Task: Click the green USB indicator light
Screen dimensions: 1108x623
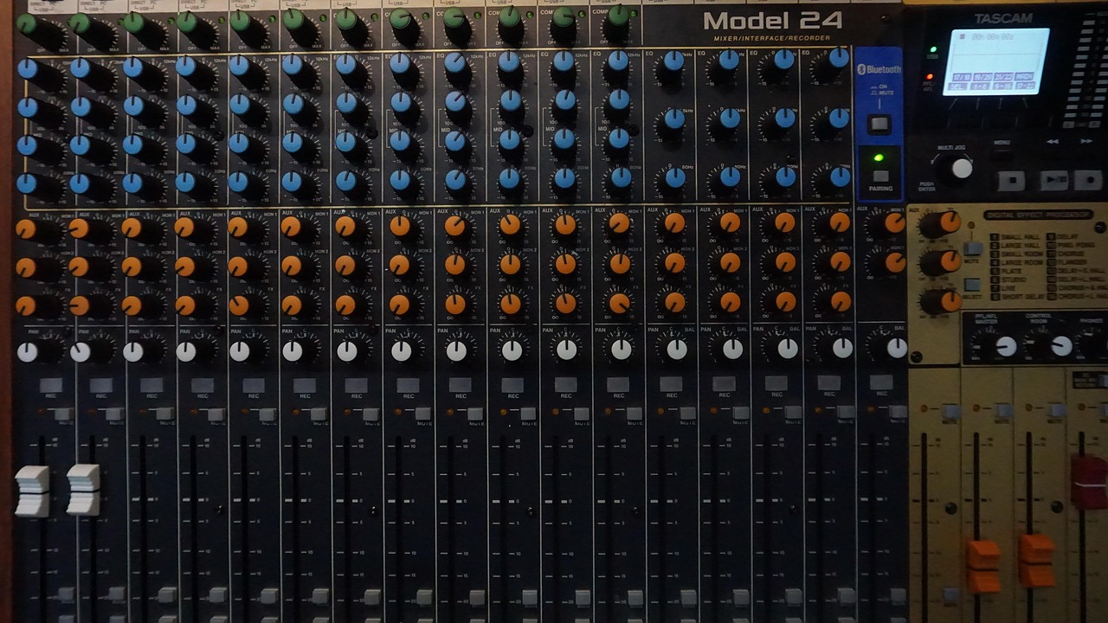Action: point(932,50)
